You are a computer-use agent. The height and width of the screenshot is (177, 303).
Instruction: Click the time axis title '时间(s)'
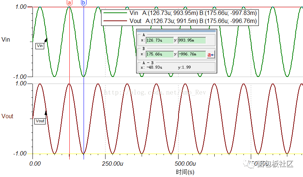pyautogui.click(x=185, y=172)
